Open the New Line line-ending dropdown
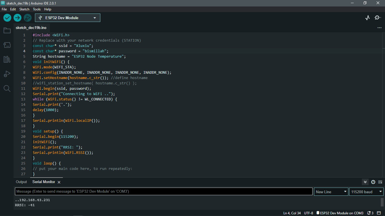 (331, 192)
